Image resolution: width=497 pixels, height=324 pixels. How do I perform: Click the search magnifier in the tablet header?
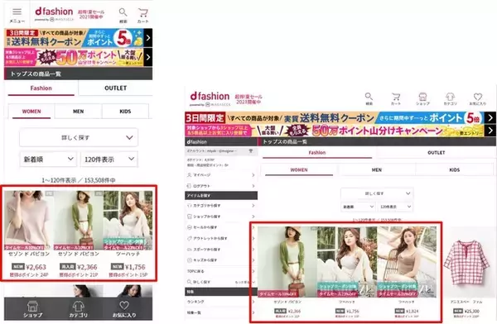click(369, 98)
